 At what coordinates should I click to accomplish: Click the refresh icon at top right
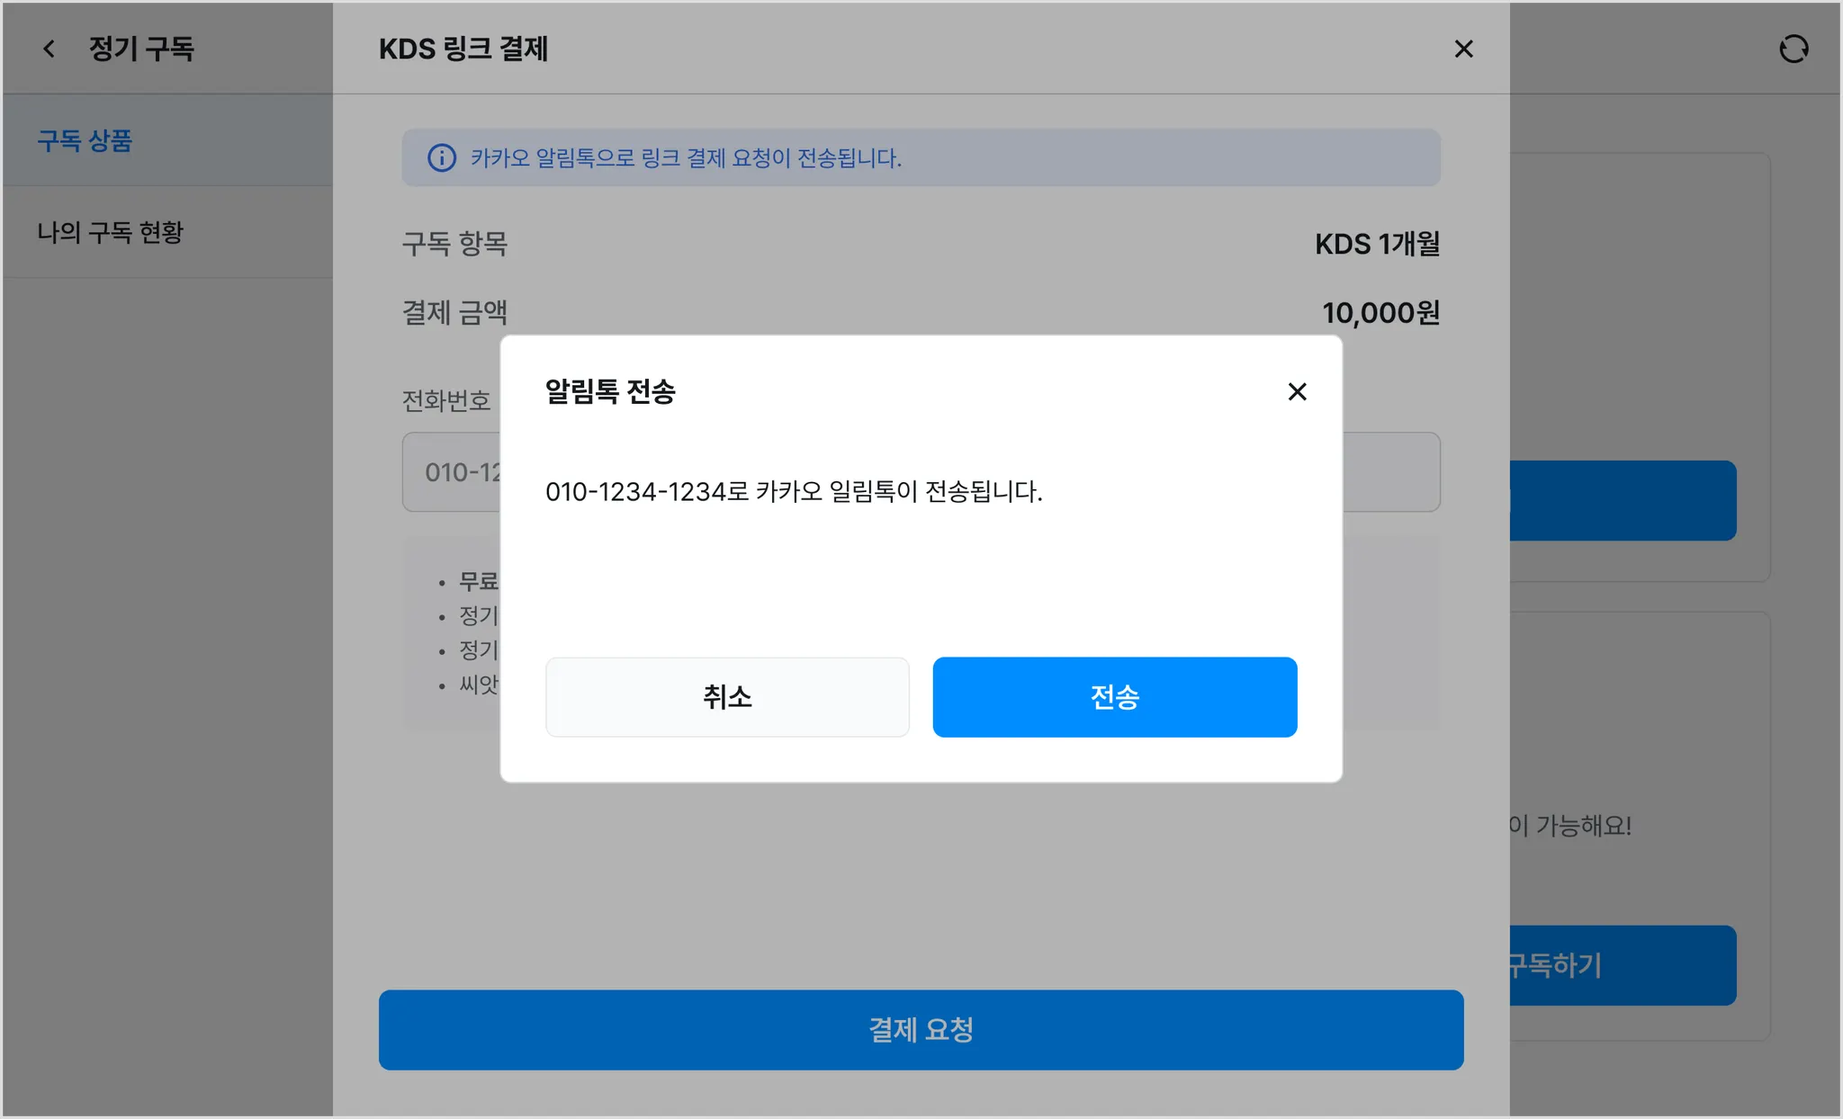(x=1793, y=49)
